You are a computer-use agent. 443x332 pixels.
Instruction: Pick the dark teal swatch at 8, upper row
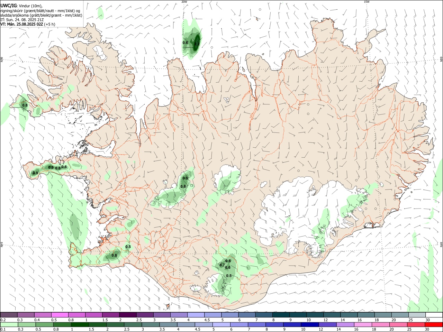(x=281, y=315)
